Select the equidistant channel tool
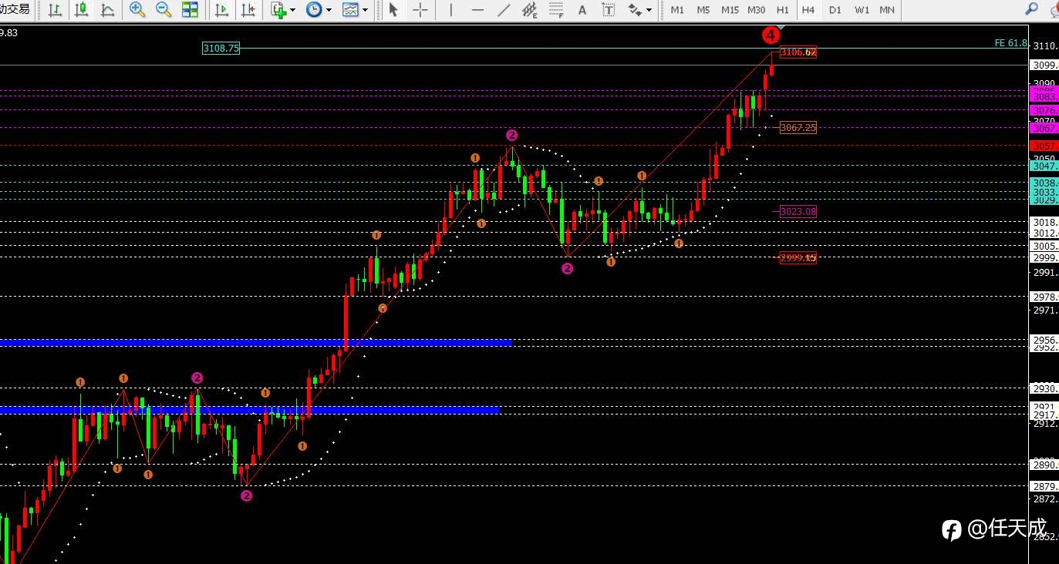Viewport: 1059px width, 564px height. (530, 10)
